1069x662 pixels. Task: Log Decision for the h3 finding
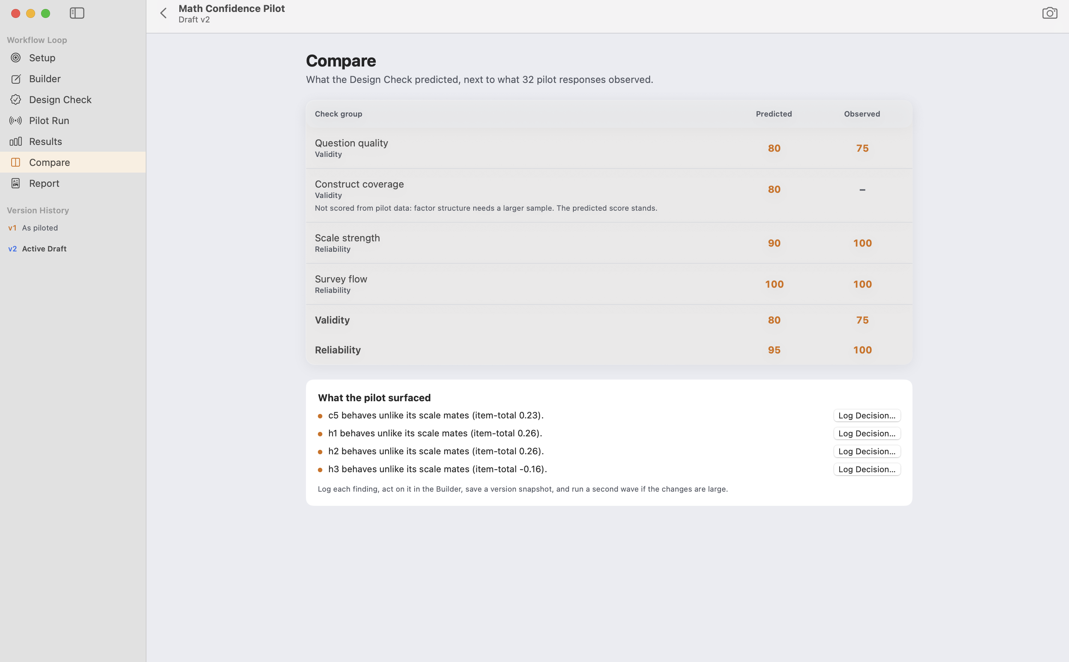pyautogui.click(x=867, y=469)
